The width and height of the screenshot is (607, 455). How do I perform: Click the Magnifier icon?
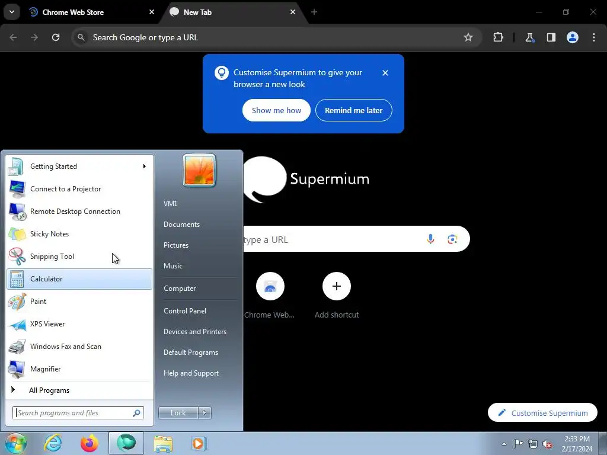(x=17, y=369)
